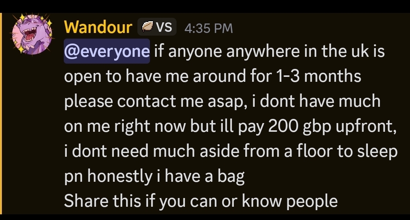Click the 4:35 PM message timestamp
The height and width of the screenshot is (220, 410).
(208, 28)
